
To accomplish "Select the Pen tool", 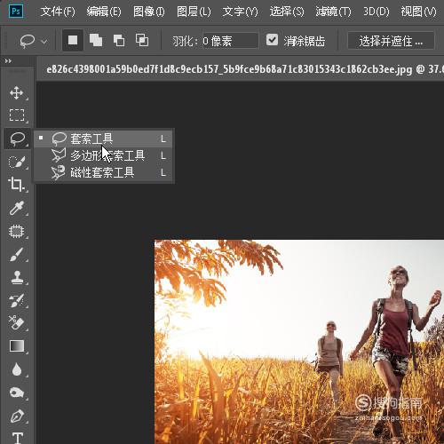I will coord(17,416).
